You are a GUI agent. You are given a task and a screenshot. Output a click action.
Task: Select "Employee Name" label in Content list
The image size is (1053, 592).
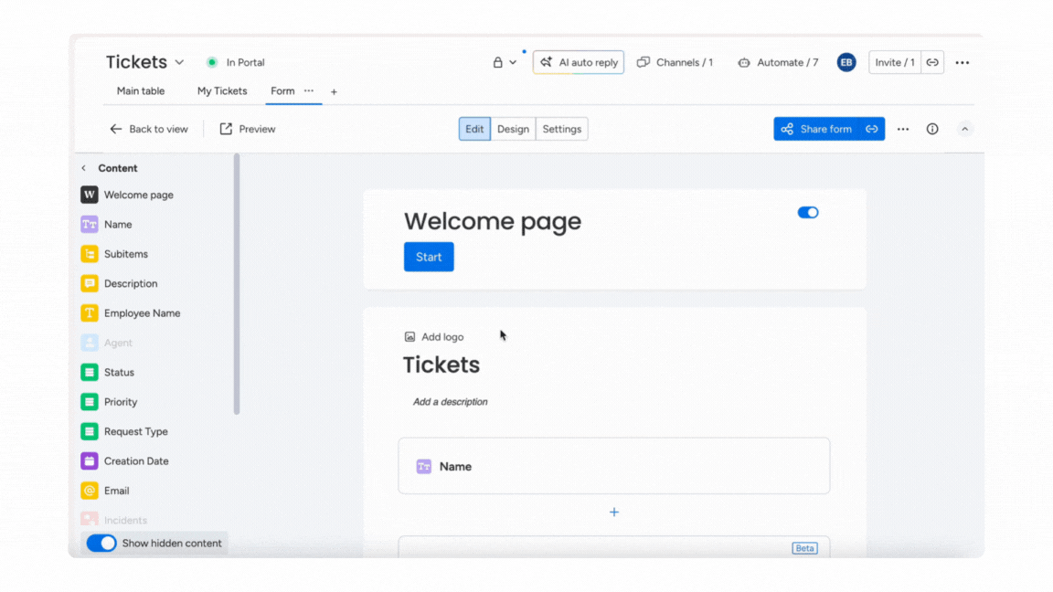click(x=142, y=312)
